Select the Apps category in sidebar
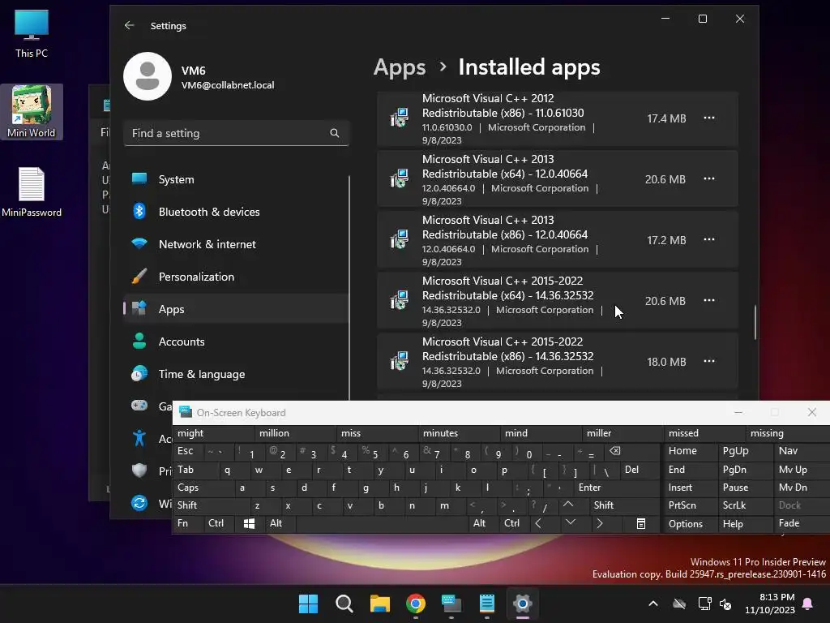The width and height of the screenshot is (830, 623). click(x=236, y=309)
